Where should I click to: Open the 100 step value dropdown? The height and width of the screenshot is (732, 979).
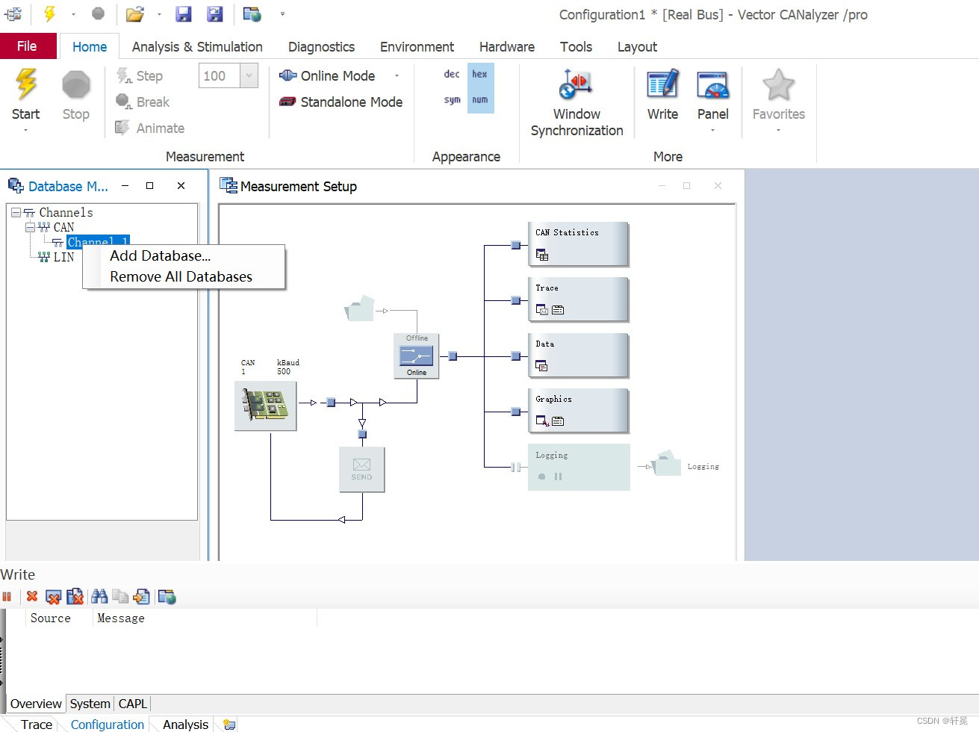pyautogui.click(x=249, y=75)
